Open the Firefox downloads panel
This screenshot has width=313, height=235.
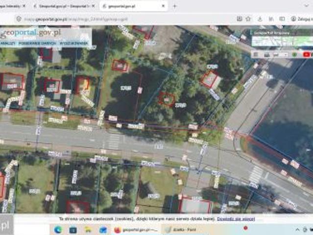260,19
